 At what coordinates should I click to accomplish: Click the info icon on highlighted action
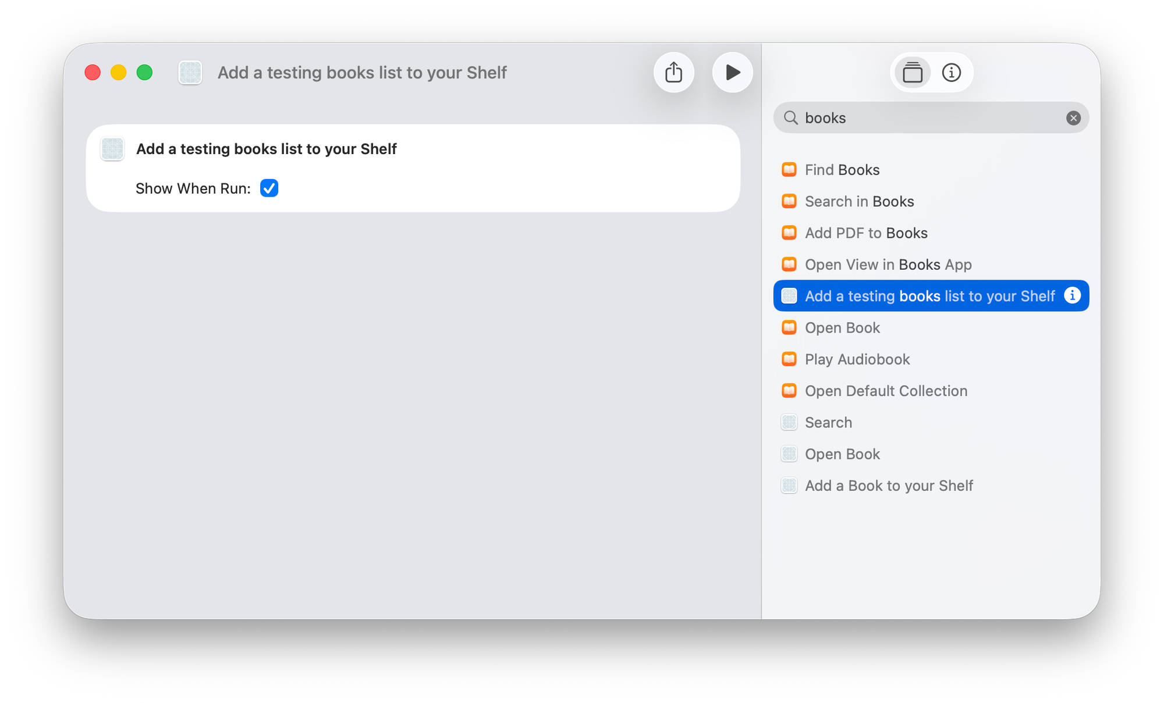pyautogui.click(x=1072, y=295)
